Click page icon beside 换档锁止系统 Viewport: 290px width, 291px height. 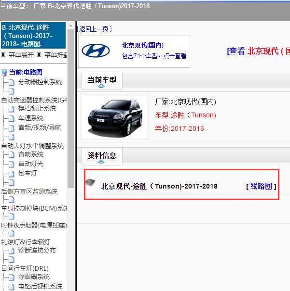(12, 109)
